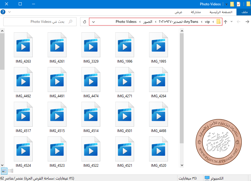Select the IMG_4524 video file
251x181 pixels.
[x=23, y=152]
